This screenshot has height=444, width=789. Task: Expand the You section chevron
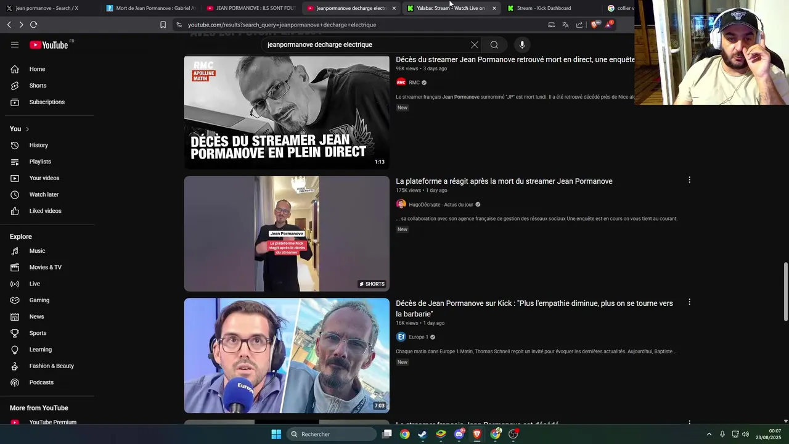27,129
